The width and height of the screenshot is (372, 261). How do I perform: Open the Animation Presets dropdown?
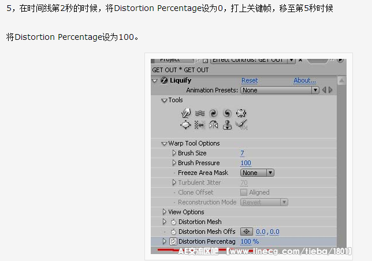click(280, 90)
